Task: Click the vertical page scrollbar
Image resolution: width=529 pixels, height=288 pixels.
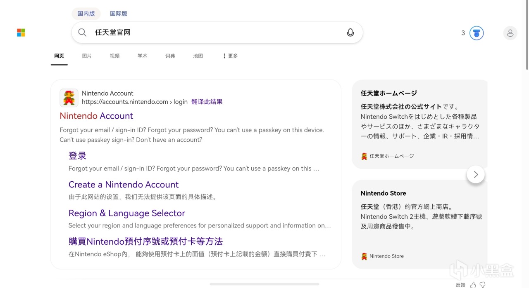Action: (527, 35)
